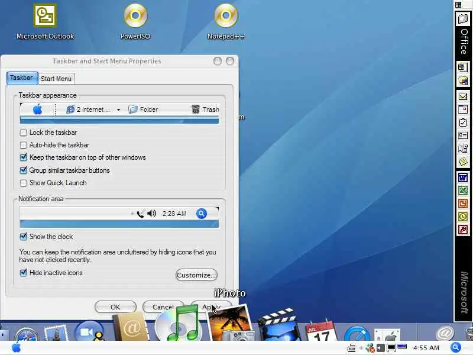Enable Auto-hide the taskbar
Image resolution: width=473 pixels, height=355 pixels.
23,145
